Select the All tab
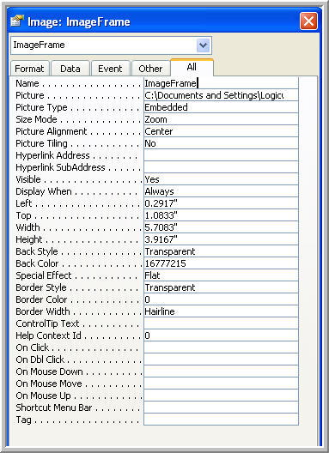This screenshot has height=453, width=329. (x=192, y=67)
